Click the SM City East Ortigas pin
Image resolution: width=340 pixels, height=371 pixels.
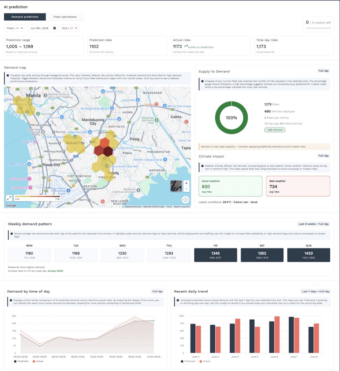click(x=165, y=106)
